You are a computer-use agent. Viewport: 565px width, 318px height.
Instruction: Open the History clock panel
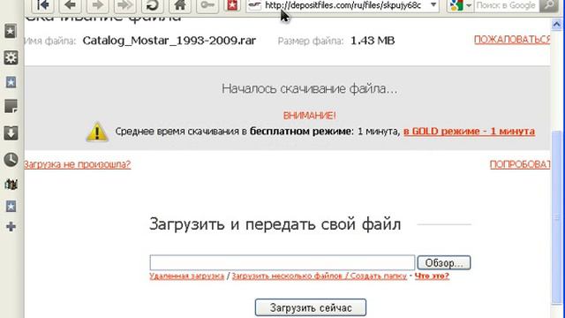click(11, 159)
